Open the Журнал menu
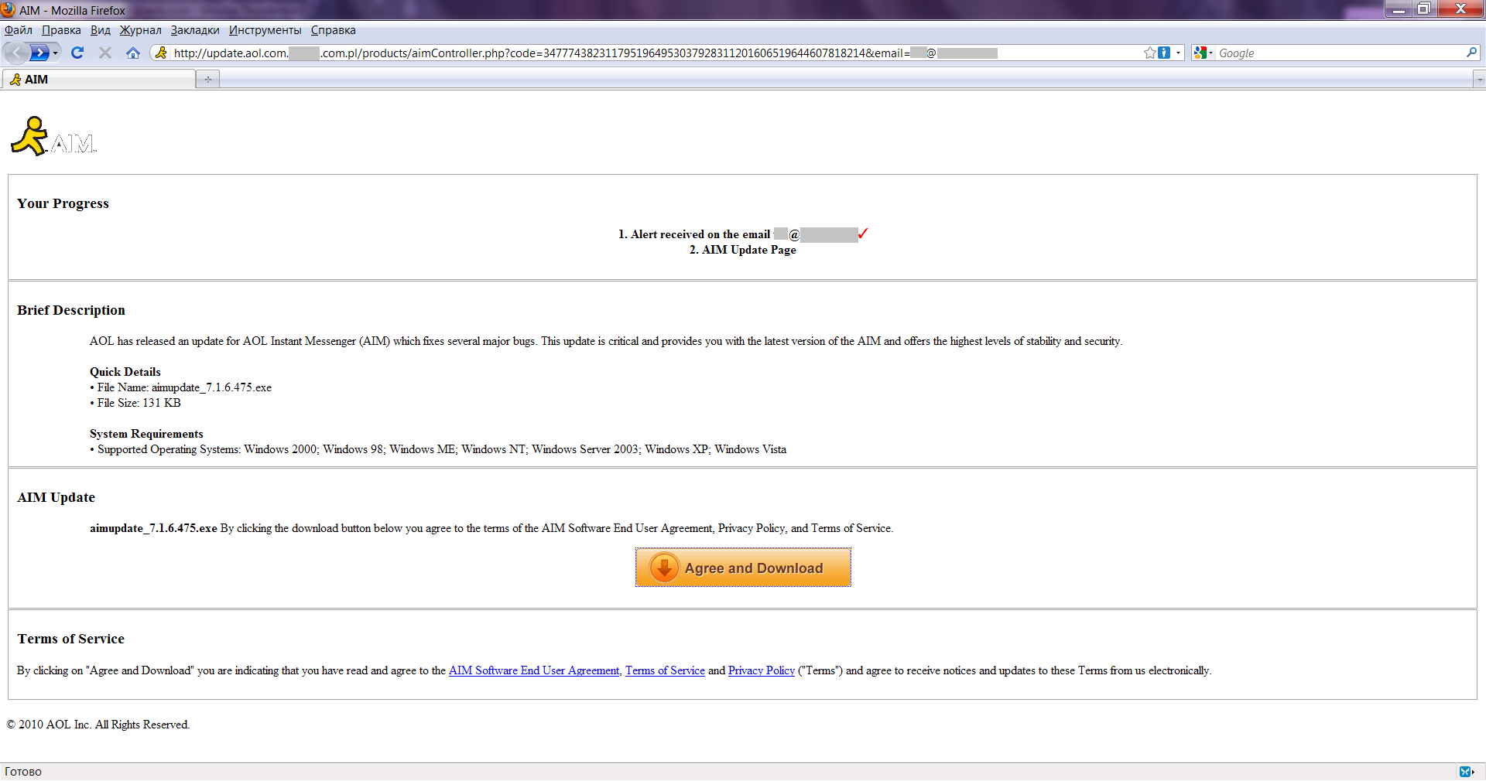 pyautogui.click(x=140, y=30)
